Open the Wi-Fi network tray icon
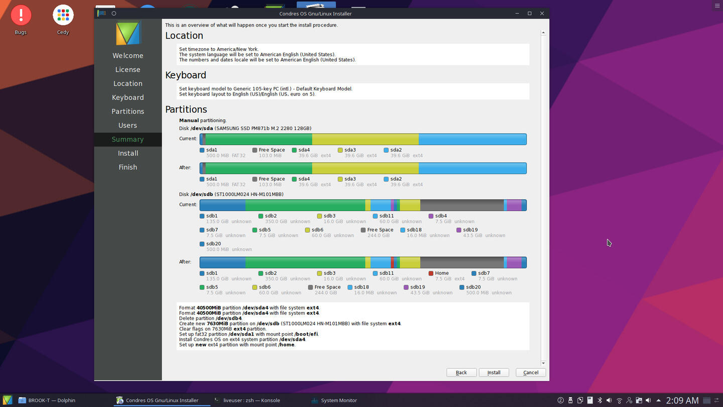 point(619,400)
